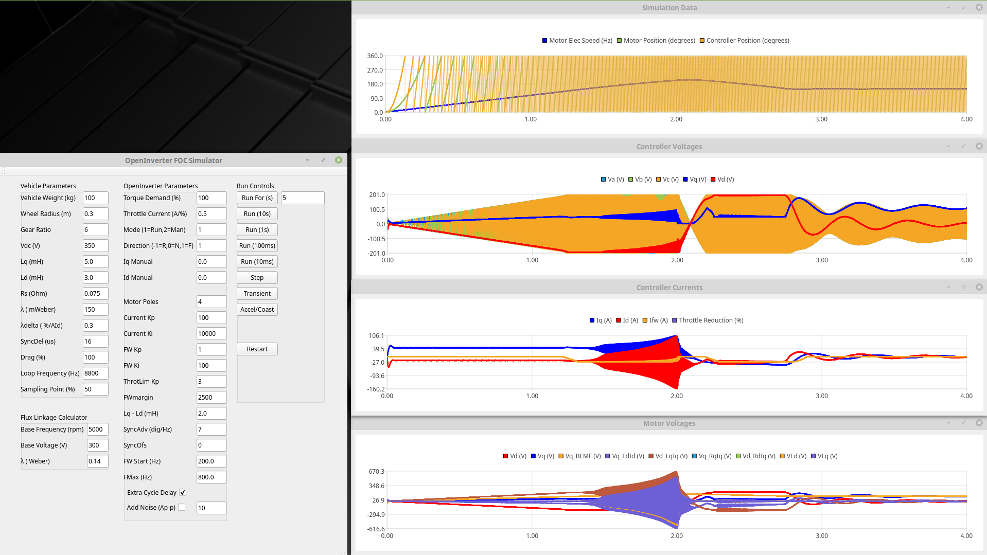Image resolution: width=987 pixels, height=555 pixels.
Task: Close the OpenInverter FOC Simulator window
Action: click(x=339, y=160)
